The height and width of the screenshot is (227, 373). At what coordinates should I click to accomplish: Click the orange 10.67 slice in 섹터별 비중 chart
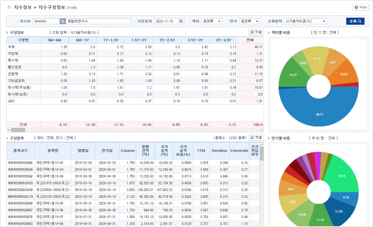point(344,73)
